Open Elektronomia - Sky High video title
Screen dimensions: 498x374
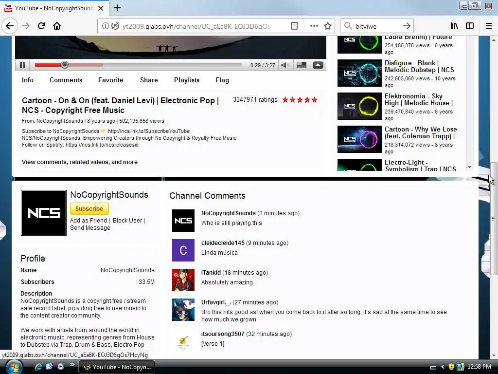(419, 99)
